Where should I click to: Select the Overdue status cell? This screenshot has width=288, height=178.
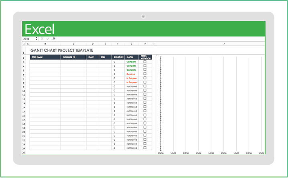131,74
